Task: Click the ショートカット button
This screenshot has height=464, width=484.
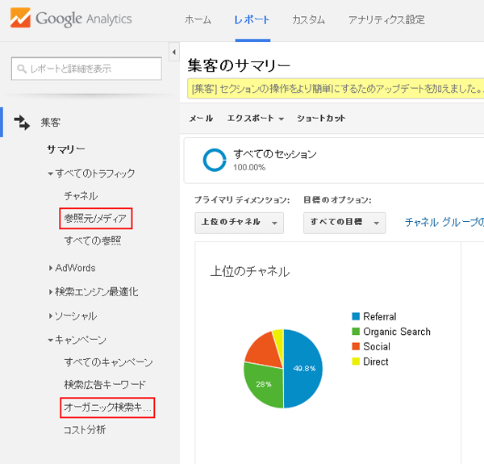Action: tap(321, 119)
